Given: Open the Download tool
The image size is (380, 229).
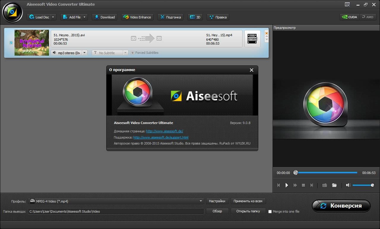Looking at the screenshot, I should point(104,17).
